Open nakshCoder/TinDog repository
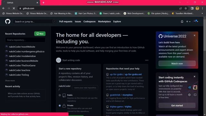The image size is (206, 116). [x=19, y=75]
